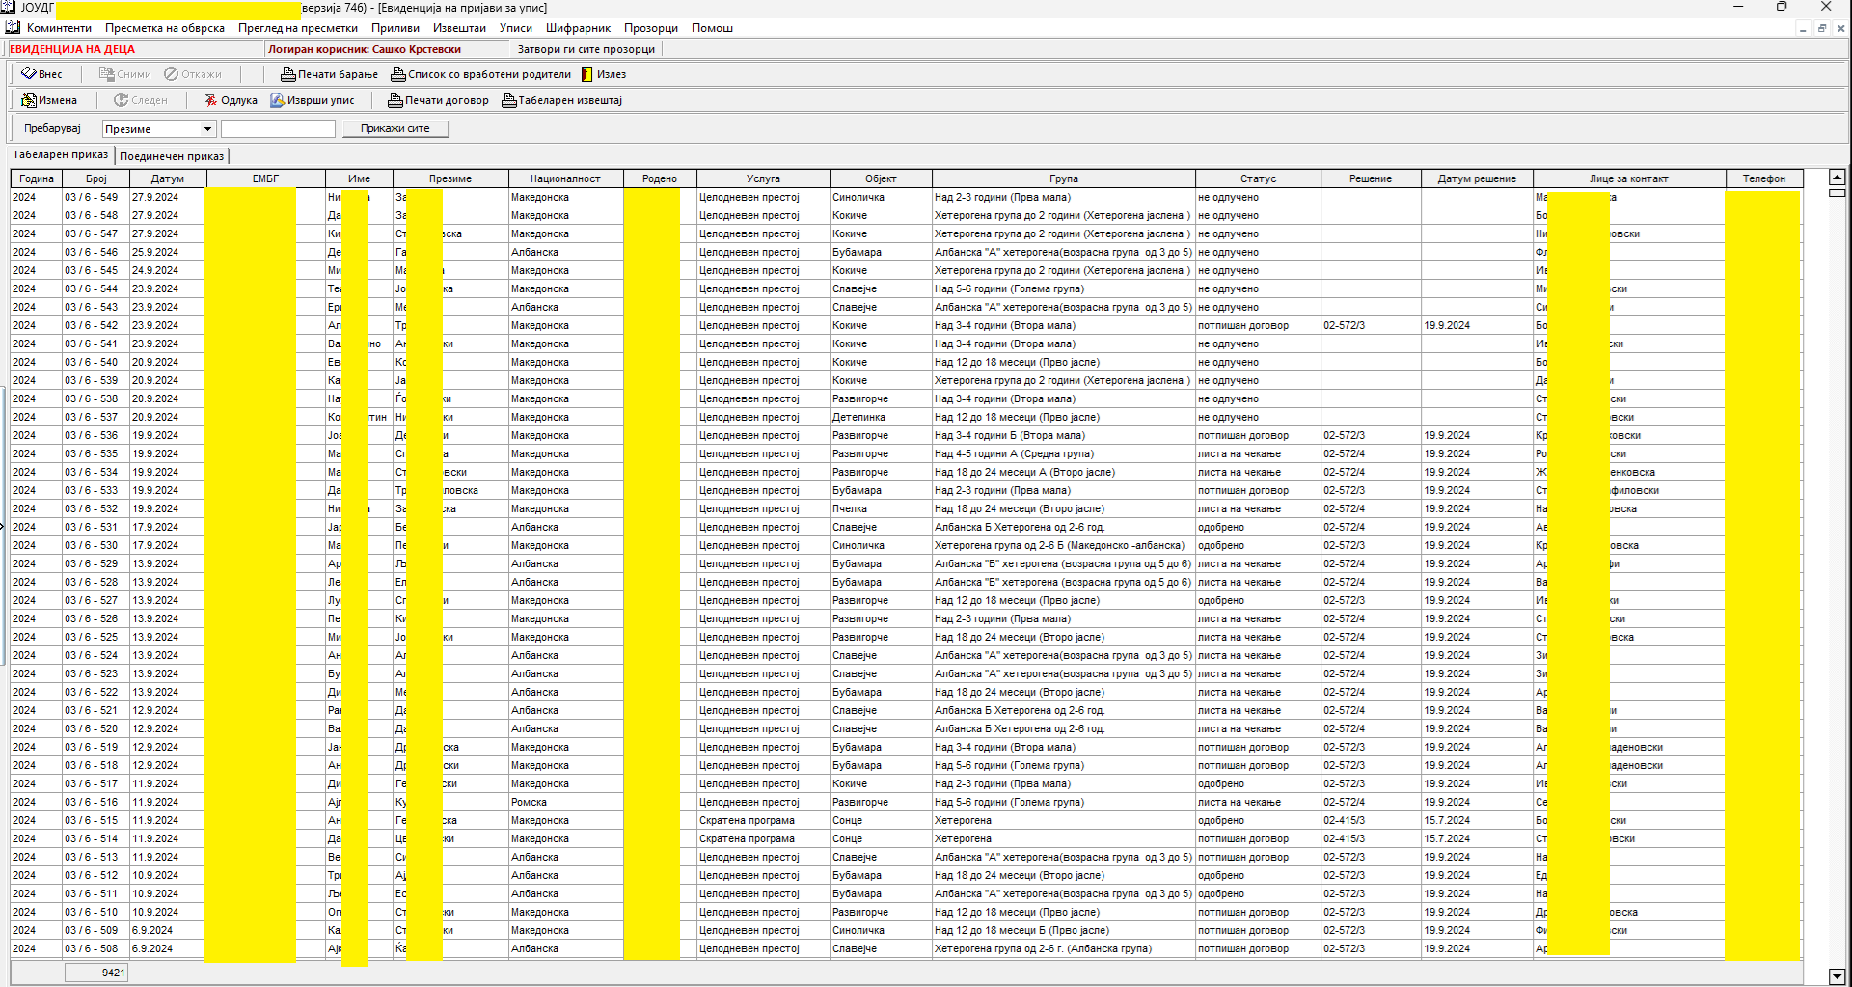
Task: Open the Пресметка на обврска menu
Action: pyautogui.click(x=165, y=28)
